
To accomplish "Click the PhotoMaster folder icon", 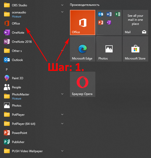I will point(7,96).
